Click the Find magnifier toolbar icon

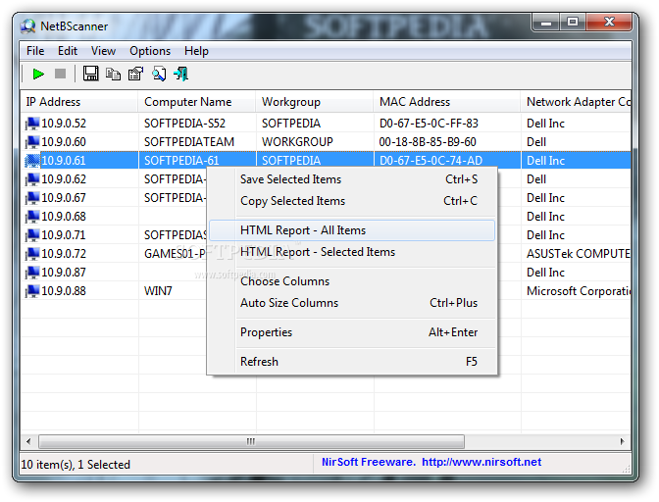[159, 74]
